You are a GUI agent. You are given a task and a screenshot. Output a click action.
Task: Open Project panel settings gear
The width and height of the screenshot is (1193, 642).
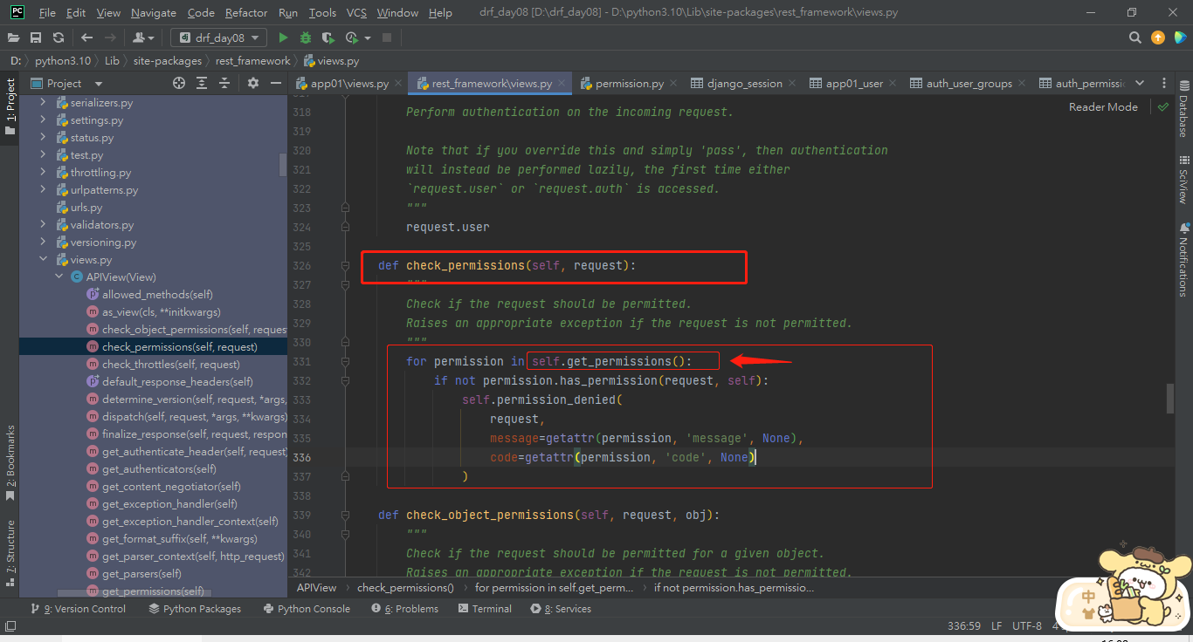point(253,83)
